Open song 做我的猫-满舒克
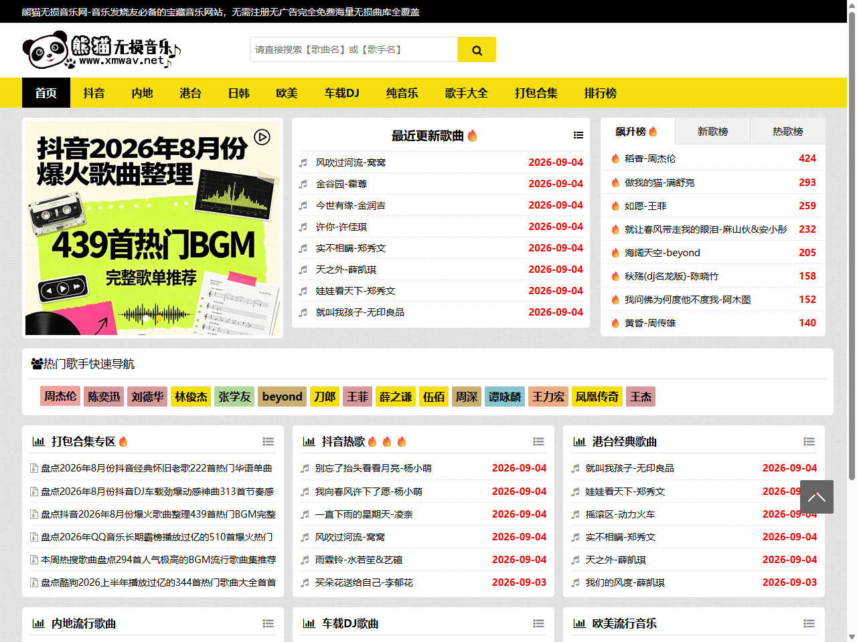The height and width of the screenshot is (642, 857). (x=659, y=183)
